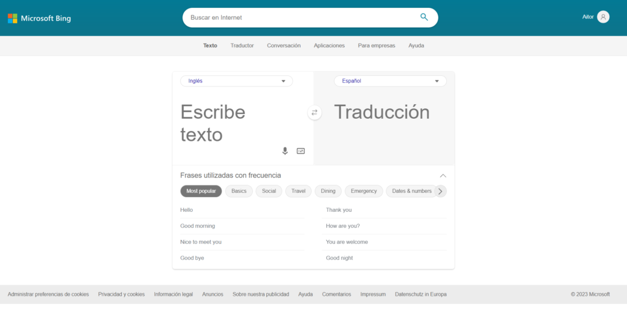Click the search magnifier icon

click(424, 17)
